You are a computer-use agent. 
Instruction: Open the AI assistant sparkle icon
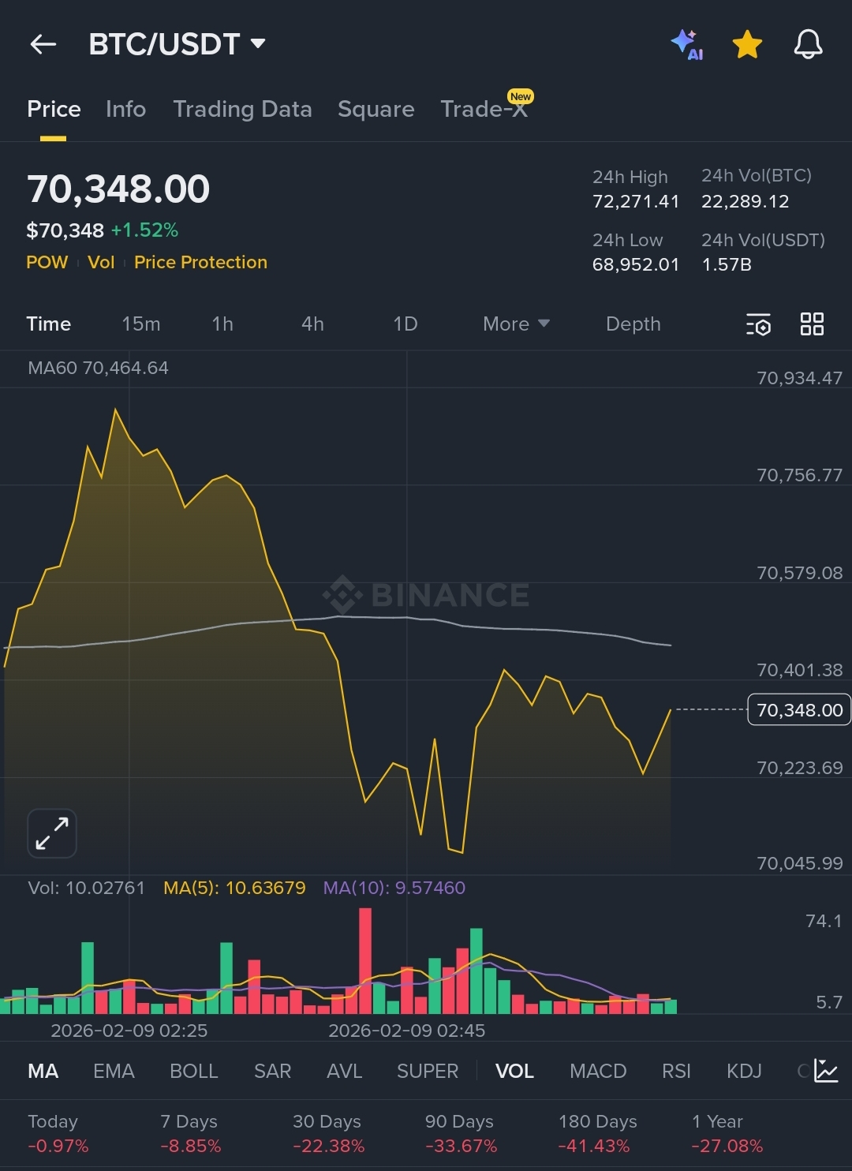(x=686, y=44)
